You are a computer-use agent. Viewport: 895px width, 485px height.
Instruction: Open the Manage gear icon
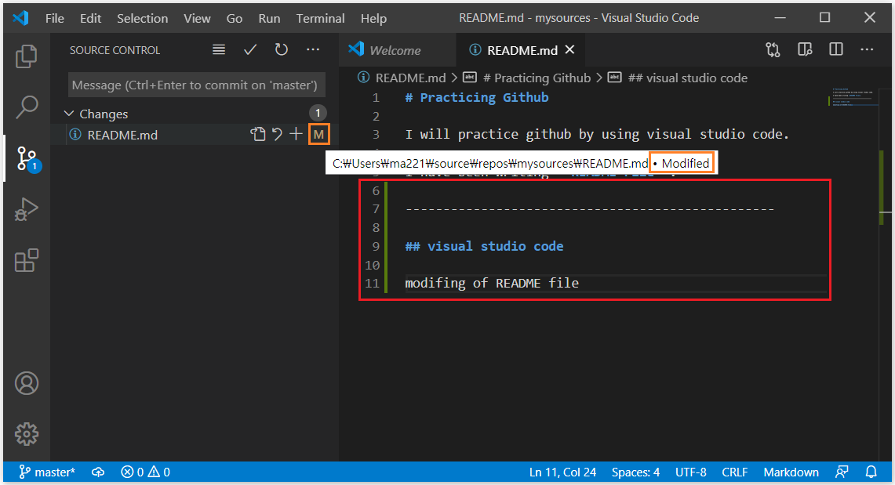(26, 434)
